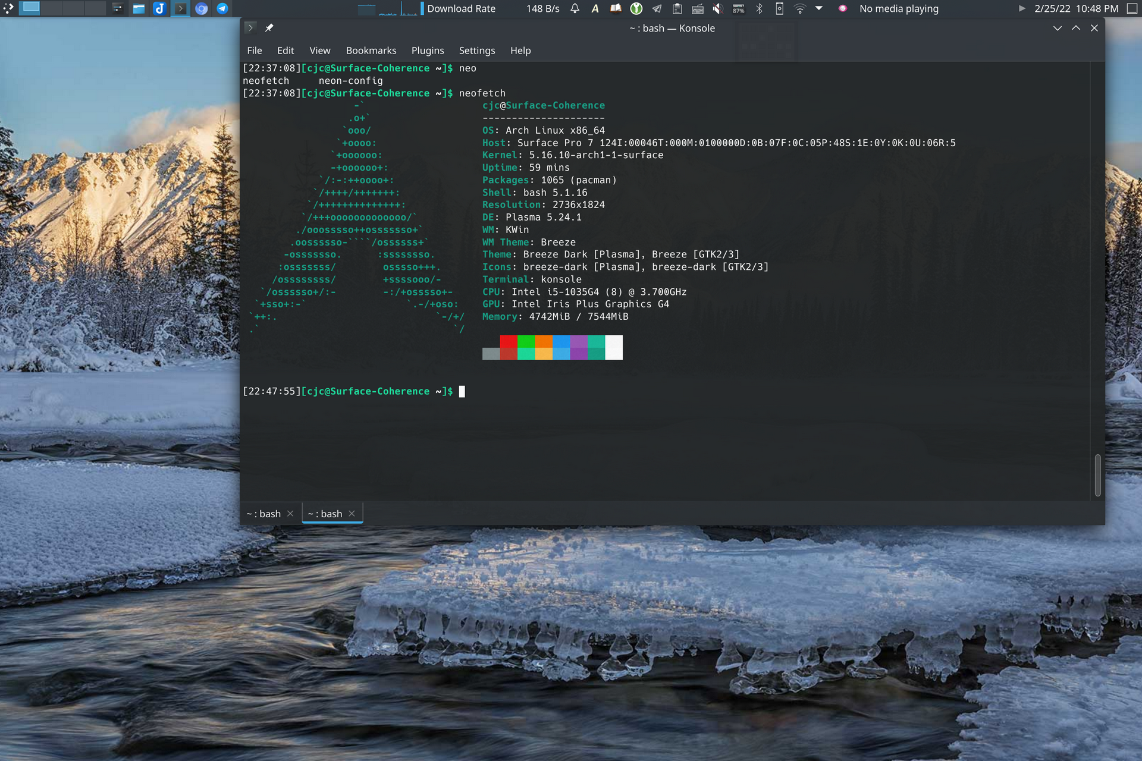The image size is (1142, 761).
Task: Click the 'No media playing' label
Action: [x=899, y=8]
